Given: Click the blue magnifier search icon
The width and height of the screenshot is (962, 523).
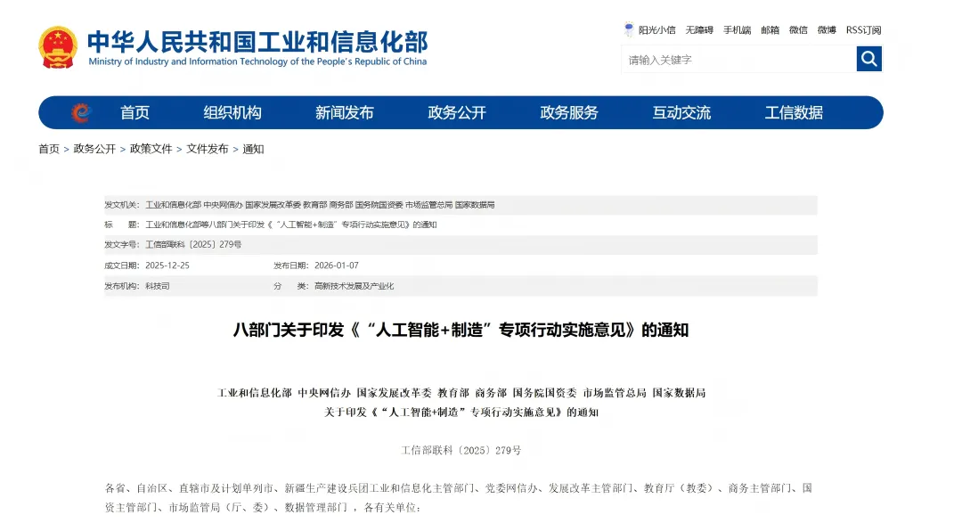Looking at the screenshot, I should tap(868, 59).
